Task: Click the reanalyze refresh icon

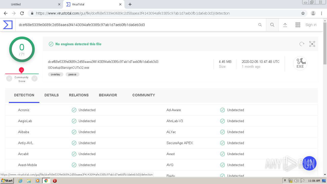Action: click(x=302, y=44)
